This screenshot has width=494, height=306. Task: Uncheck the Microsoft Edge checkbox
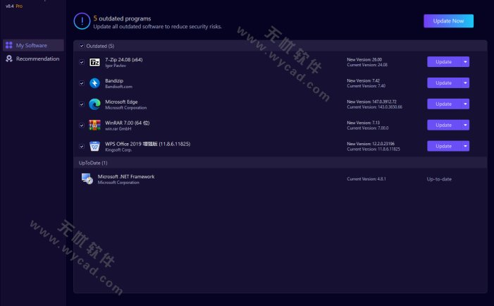82,104
